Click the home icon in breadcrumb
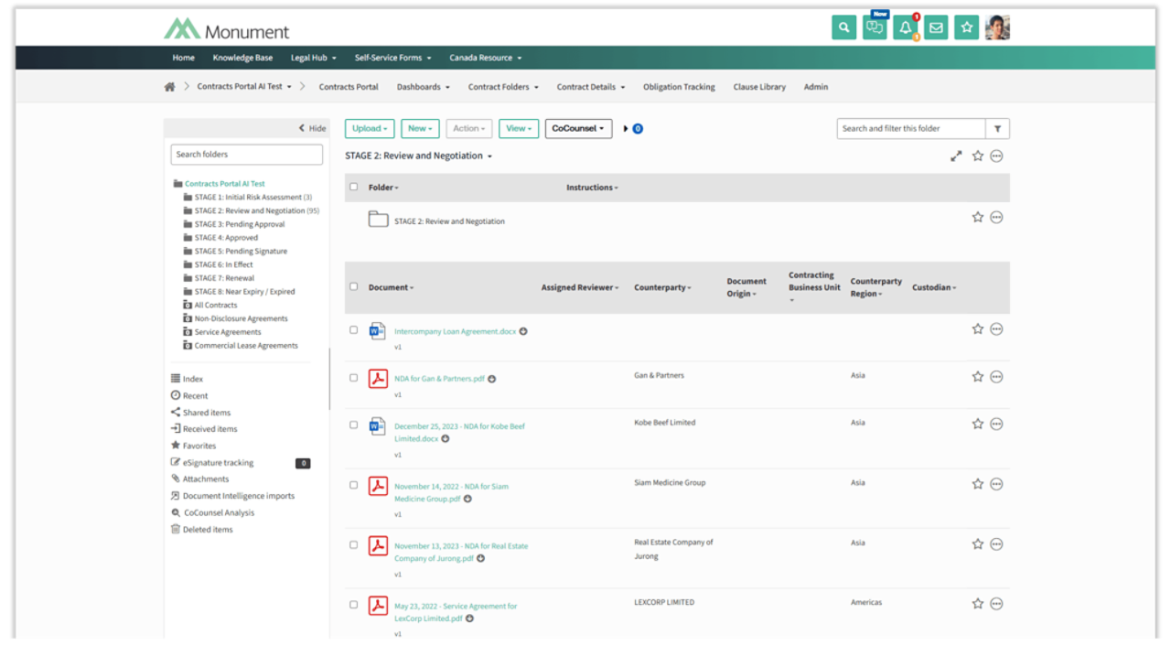This screenshot has height=656, width=1171. point(169,87)
